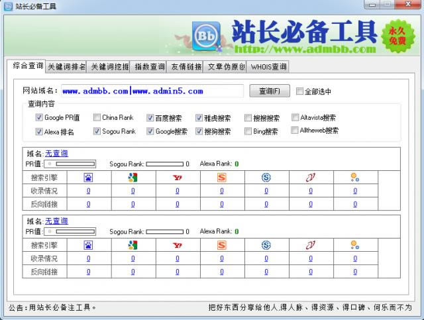Viewport: 424px width, 320px height.
Task: Enable the Bing搜索 checkbox
Action: 248,131
